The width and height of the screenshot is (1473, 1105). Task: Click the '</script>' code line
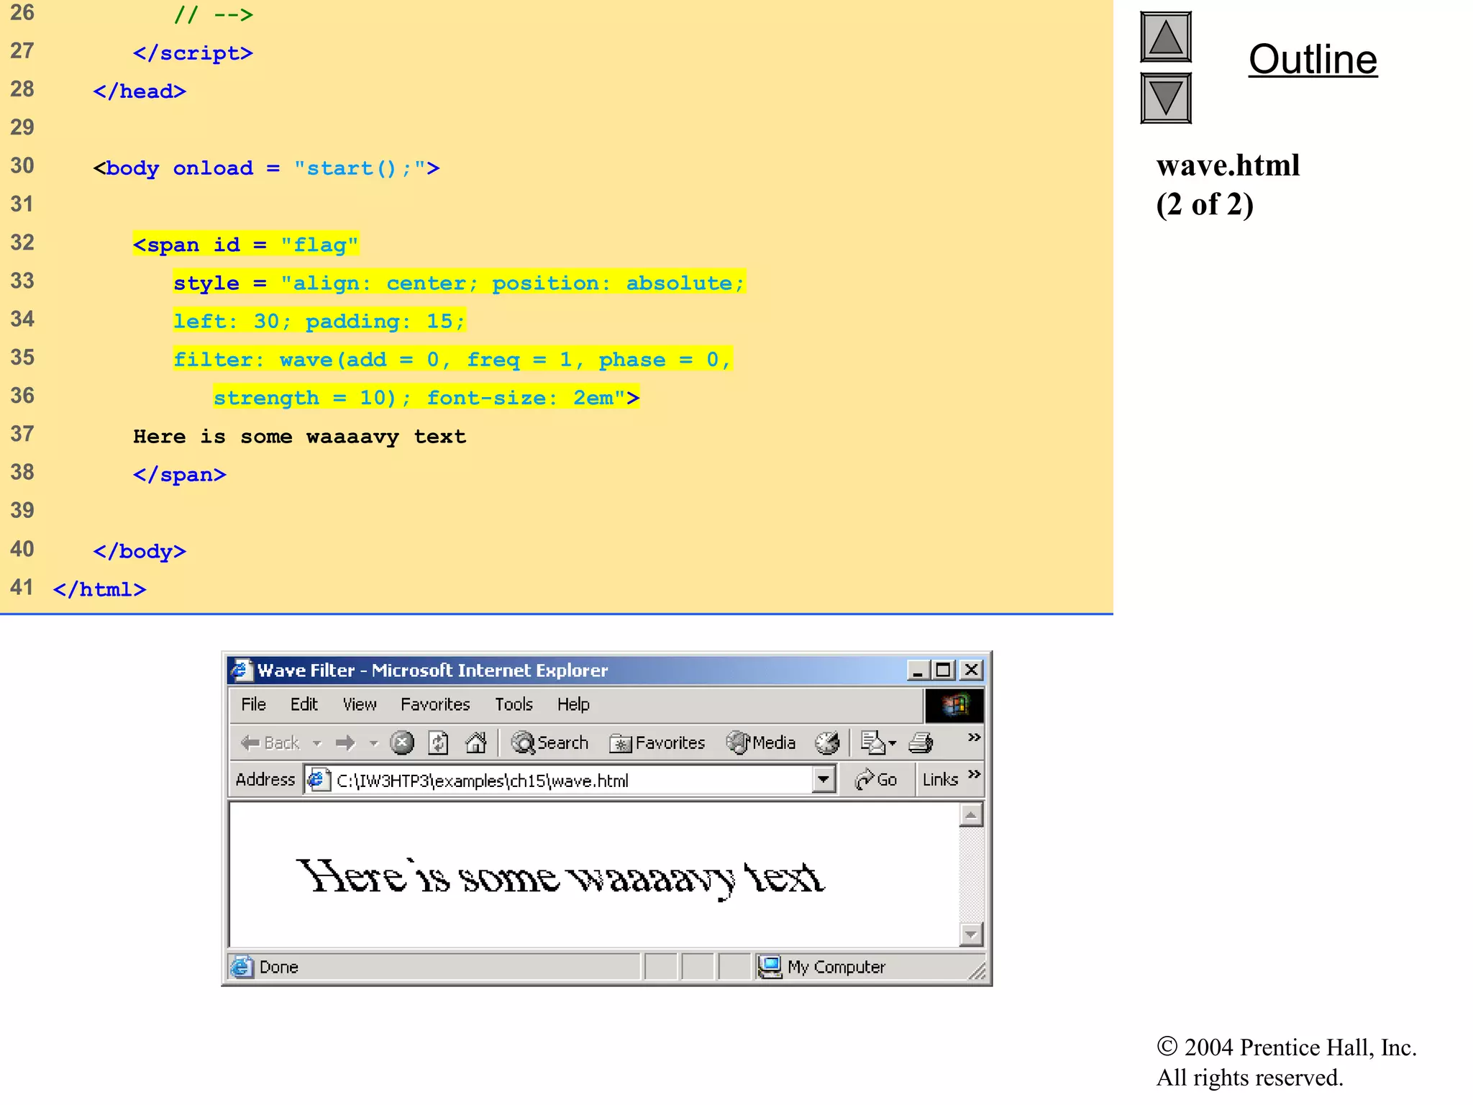[x=193, y=53]
